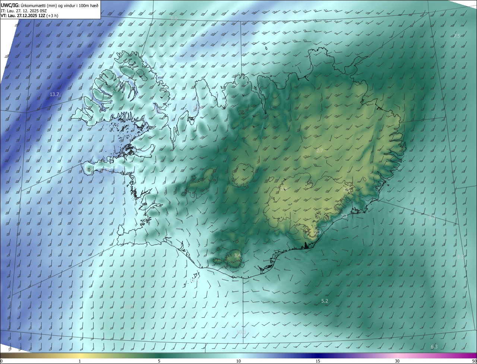
Task: Click the 5 label on the color scale
Action: (x=159, y=361)
